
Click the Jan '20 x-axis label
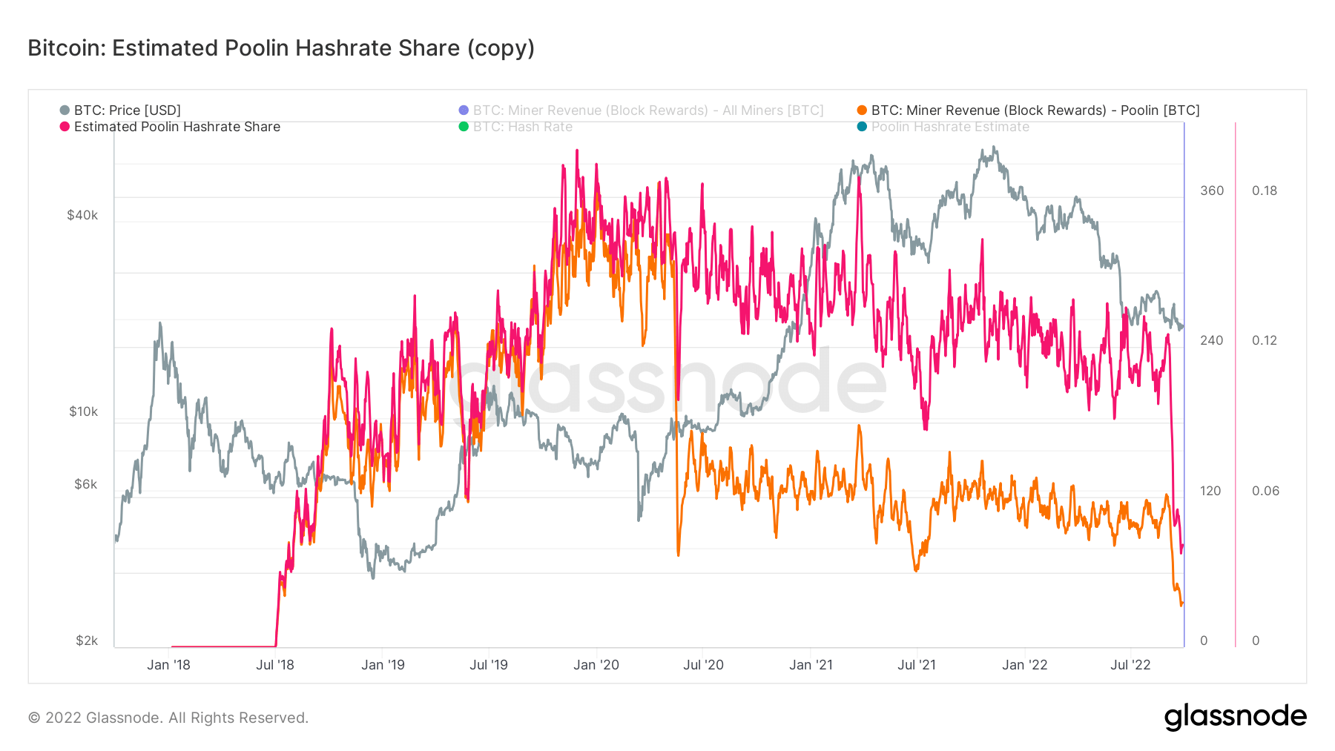point(596,665)
